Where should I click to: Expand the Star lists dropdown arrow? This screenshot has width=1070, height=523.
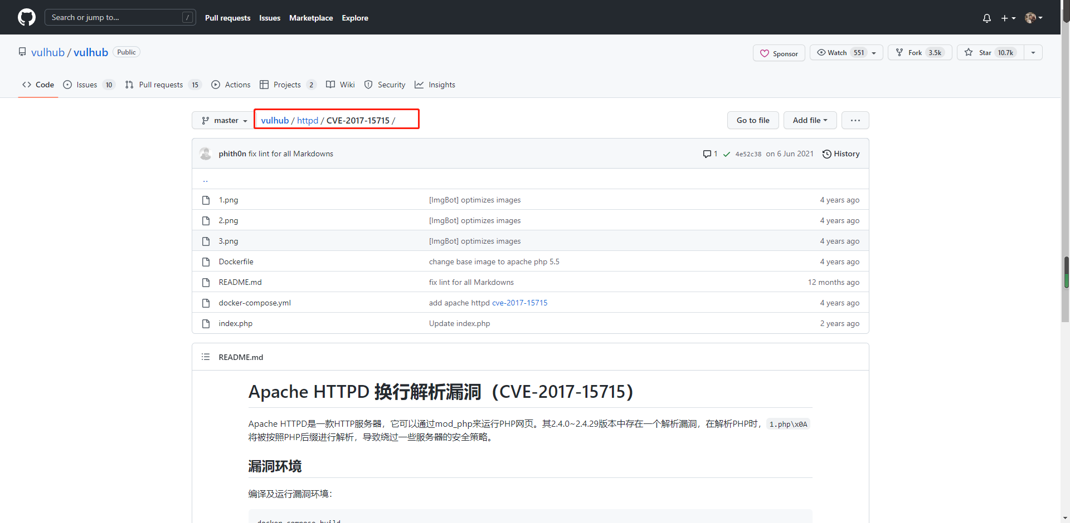(1033, 53)
